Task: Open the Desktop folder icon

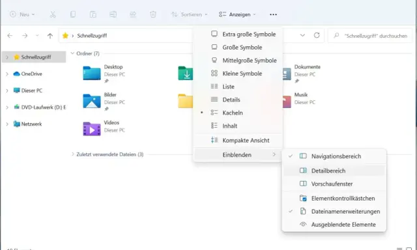Action: pos(92,73)
